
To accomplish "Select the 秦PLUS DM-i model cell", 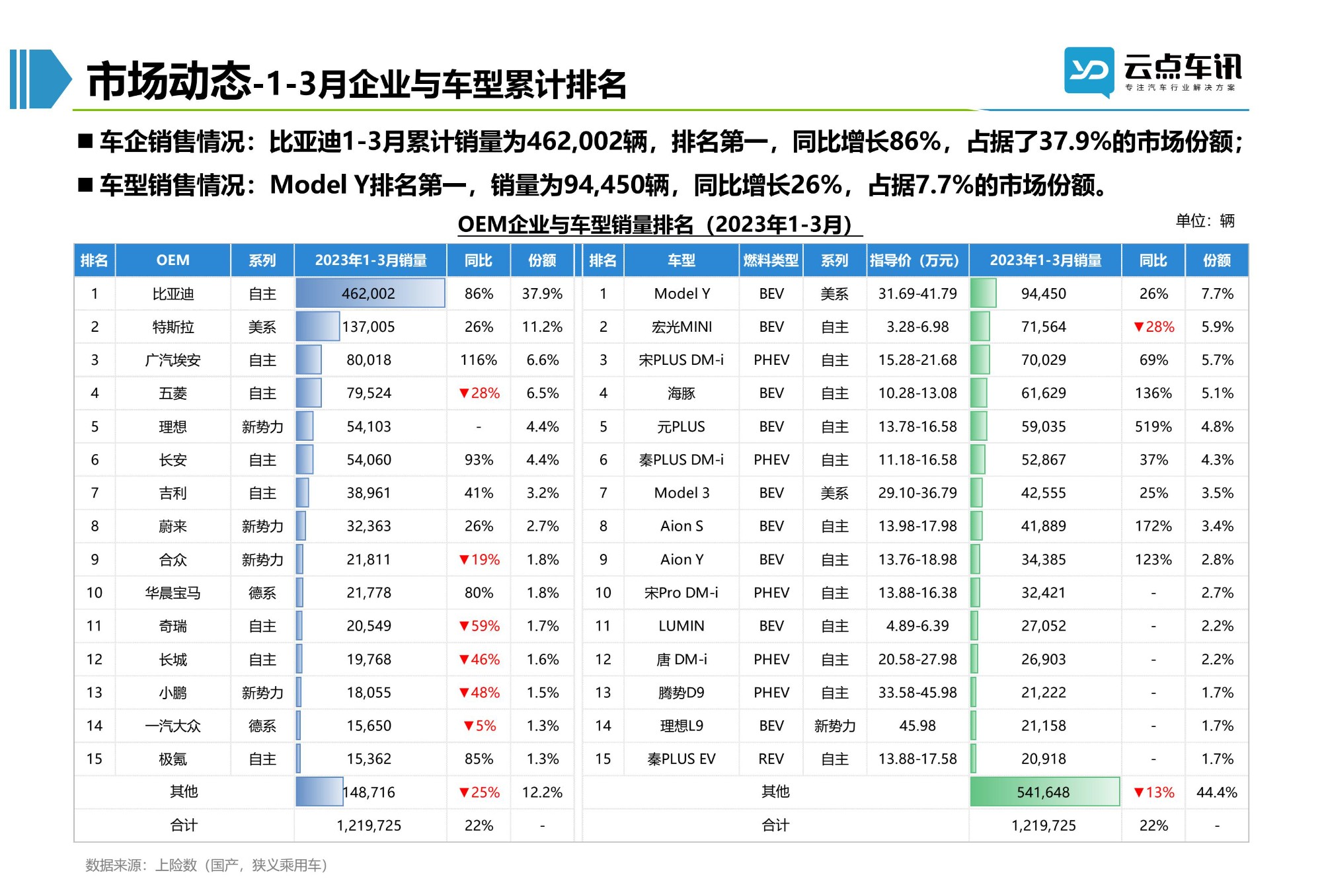I will pyautogui.click(x=681, y=459).
